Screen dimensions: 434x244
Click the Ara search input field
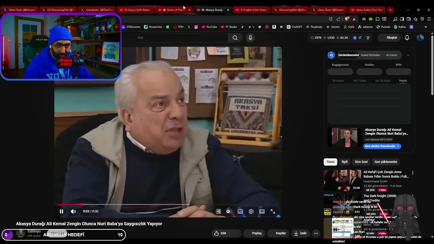(181, 38)
